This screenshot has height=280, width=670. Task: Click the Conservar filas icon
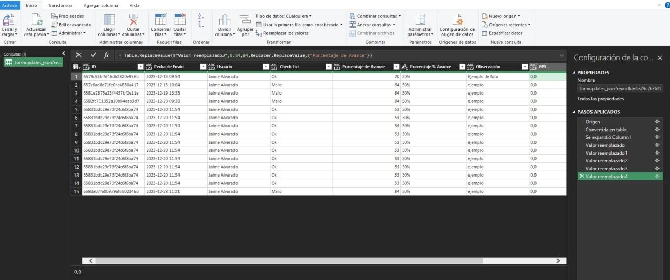point(161,20)
